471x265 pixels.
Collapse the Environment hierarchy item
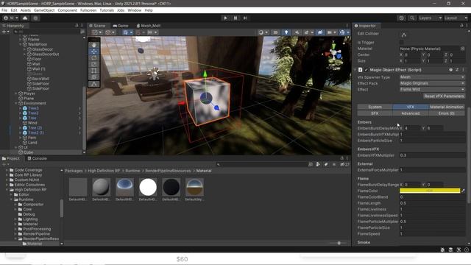point(16,103)
